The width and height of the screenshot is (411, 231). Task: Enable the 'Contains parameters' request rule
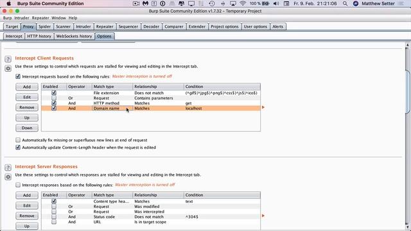click(x=54, y=98)
